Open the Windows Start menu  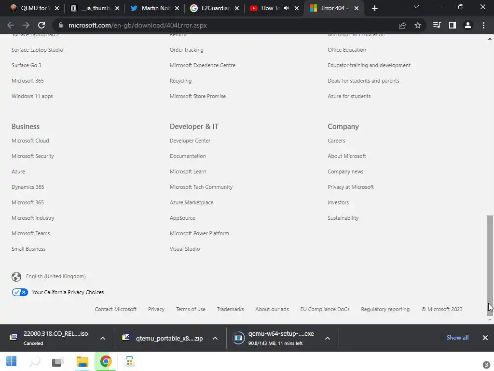pyautogui.click(x=12, y=361)
